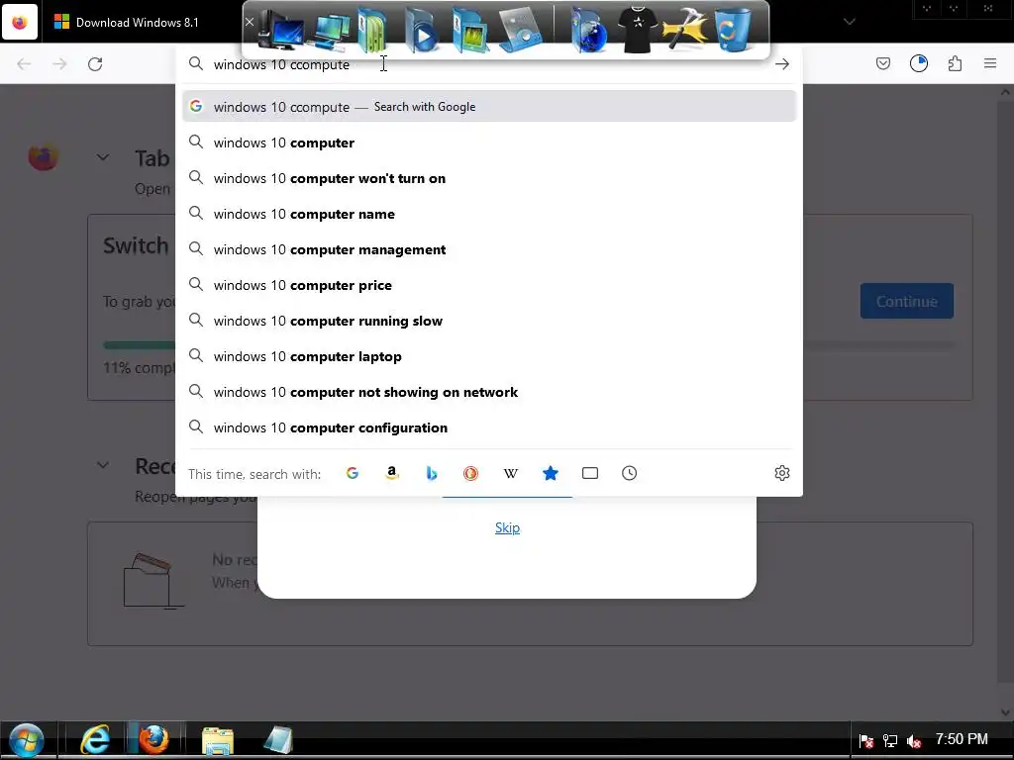Viewport: 1014px width, 760px height.
Task: Select 'windows 10 computer not showing on network'
Action: click(x=489, y=392)
